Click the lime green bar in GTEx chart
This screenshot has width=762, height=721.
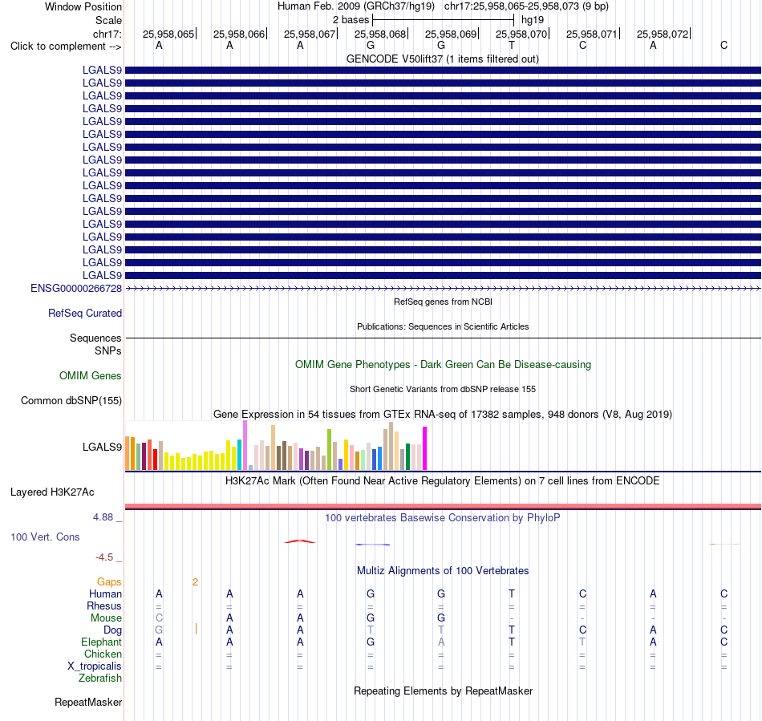329,450
